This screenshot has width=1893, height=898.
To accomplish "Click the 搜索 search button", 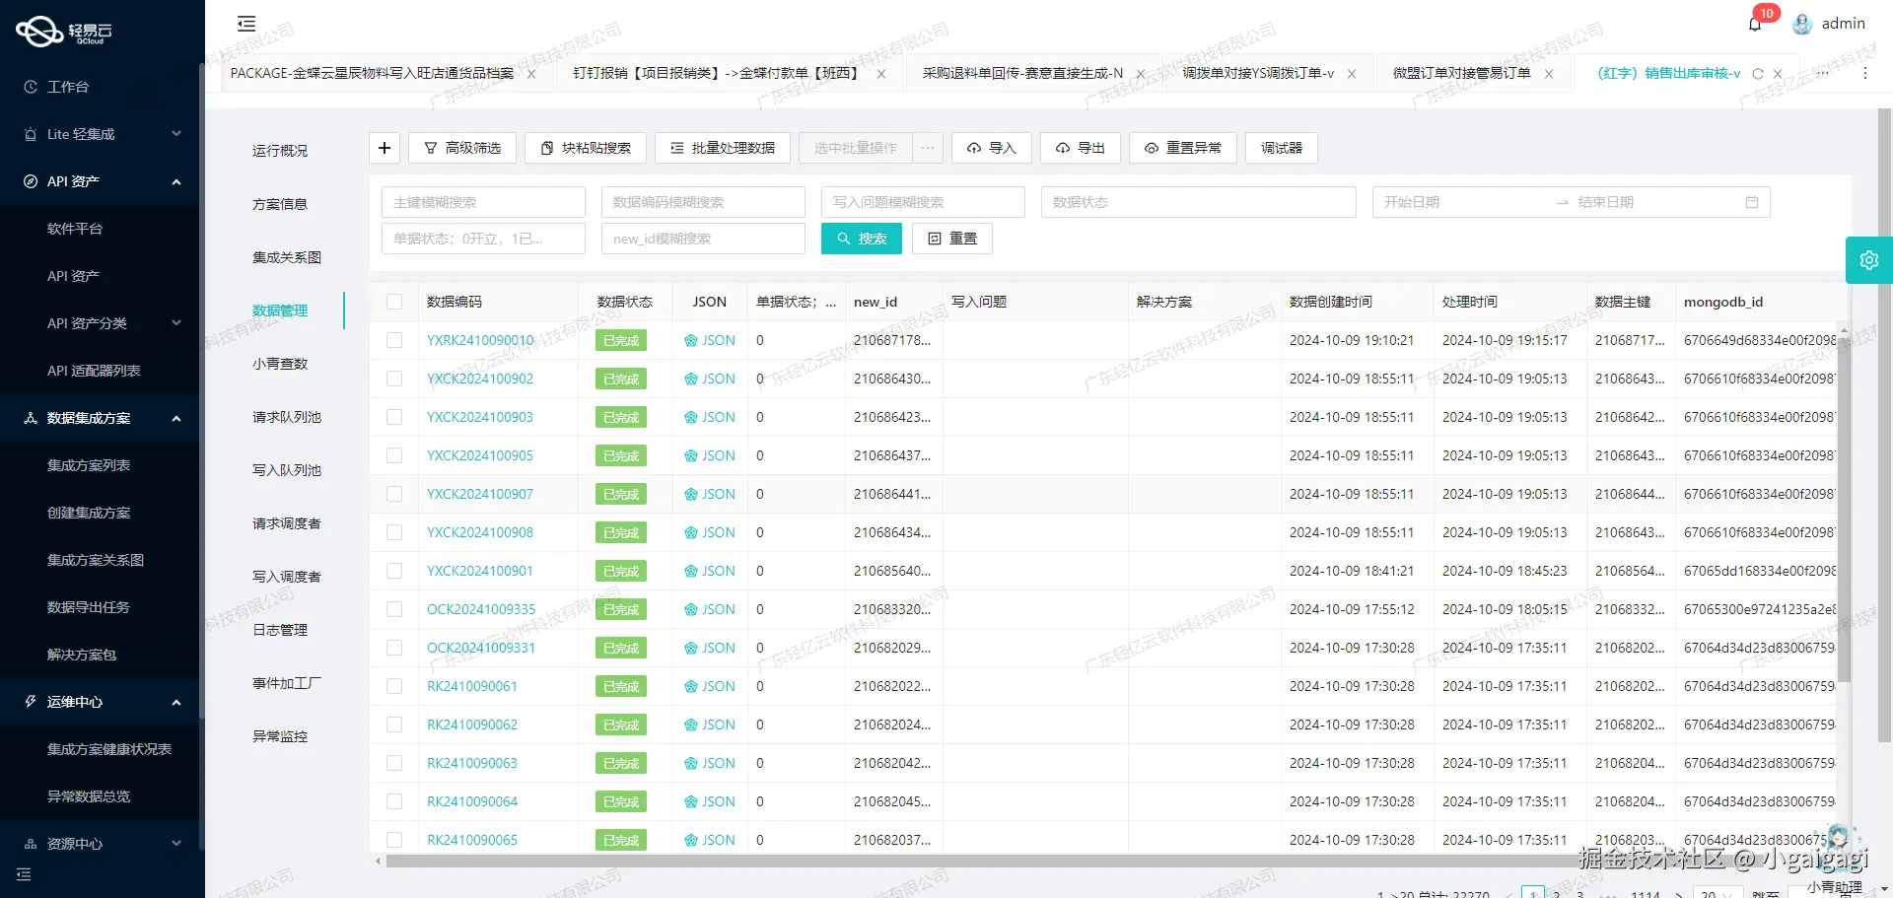I will point(861,238).
